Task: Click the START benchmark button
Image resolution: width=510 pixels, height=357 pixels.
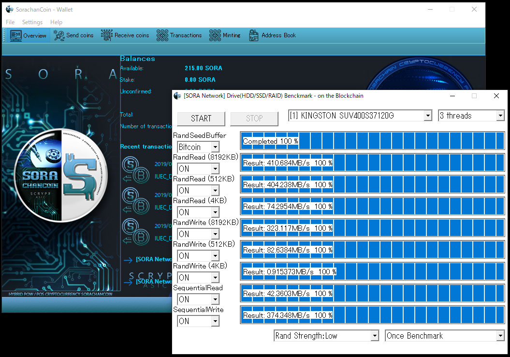Action: [201, 119]
